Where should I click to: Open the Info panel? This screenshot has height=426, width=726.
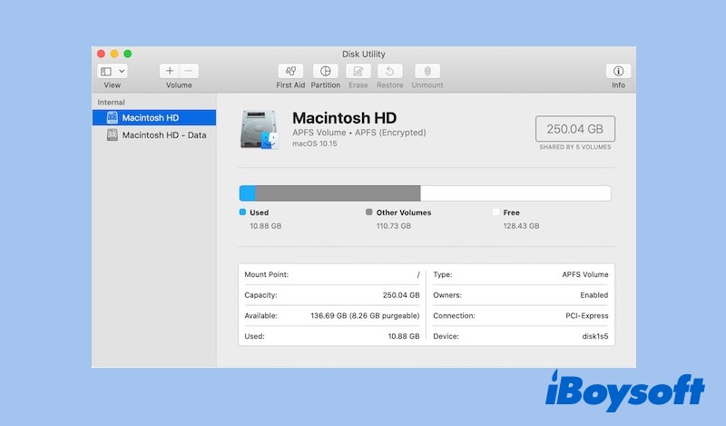point(618,71)
